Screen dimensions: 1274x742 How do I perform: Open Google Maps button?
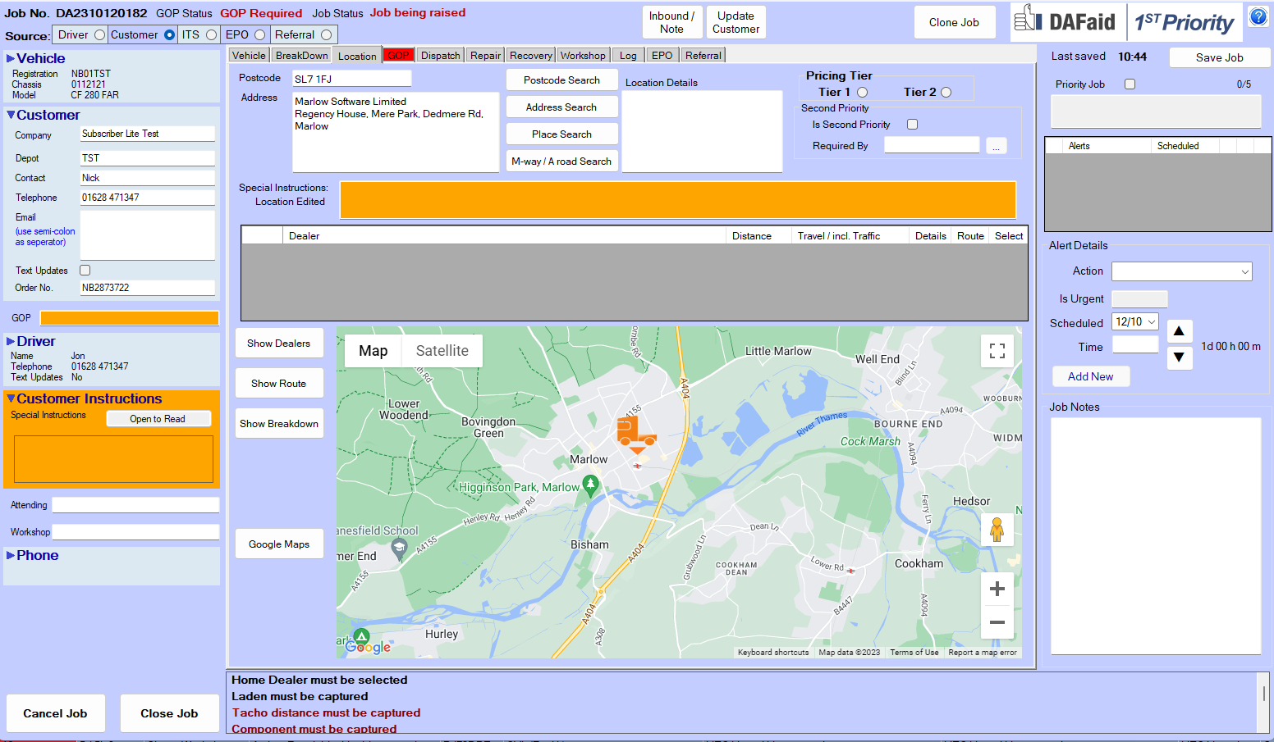[279, 544]
